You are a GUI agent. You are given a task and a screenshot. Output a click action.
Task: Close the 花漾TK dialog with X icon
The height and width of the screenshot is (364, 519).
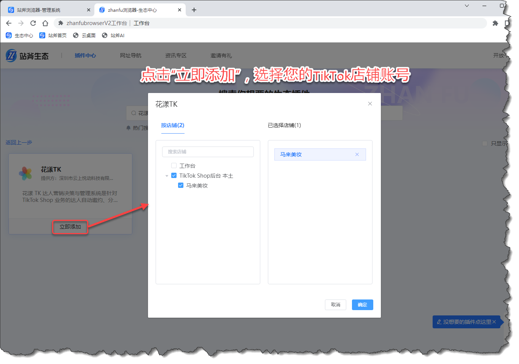click(370, 104)
